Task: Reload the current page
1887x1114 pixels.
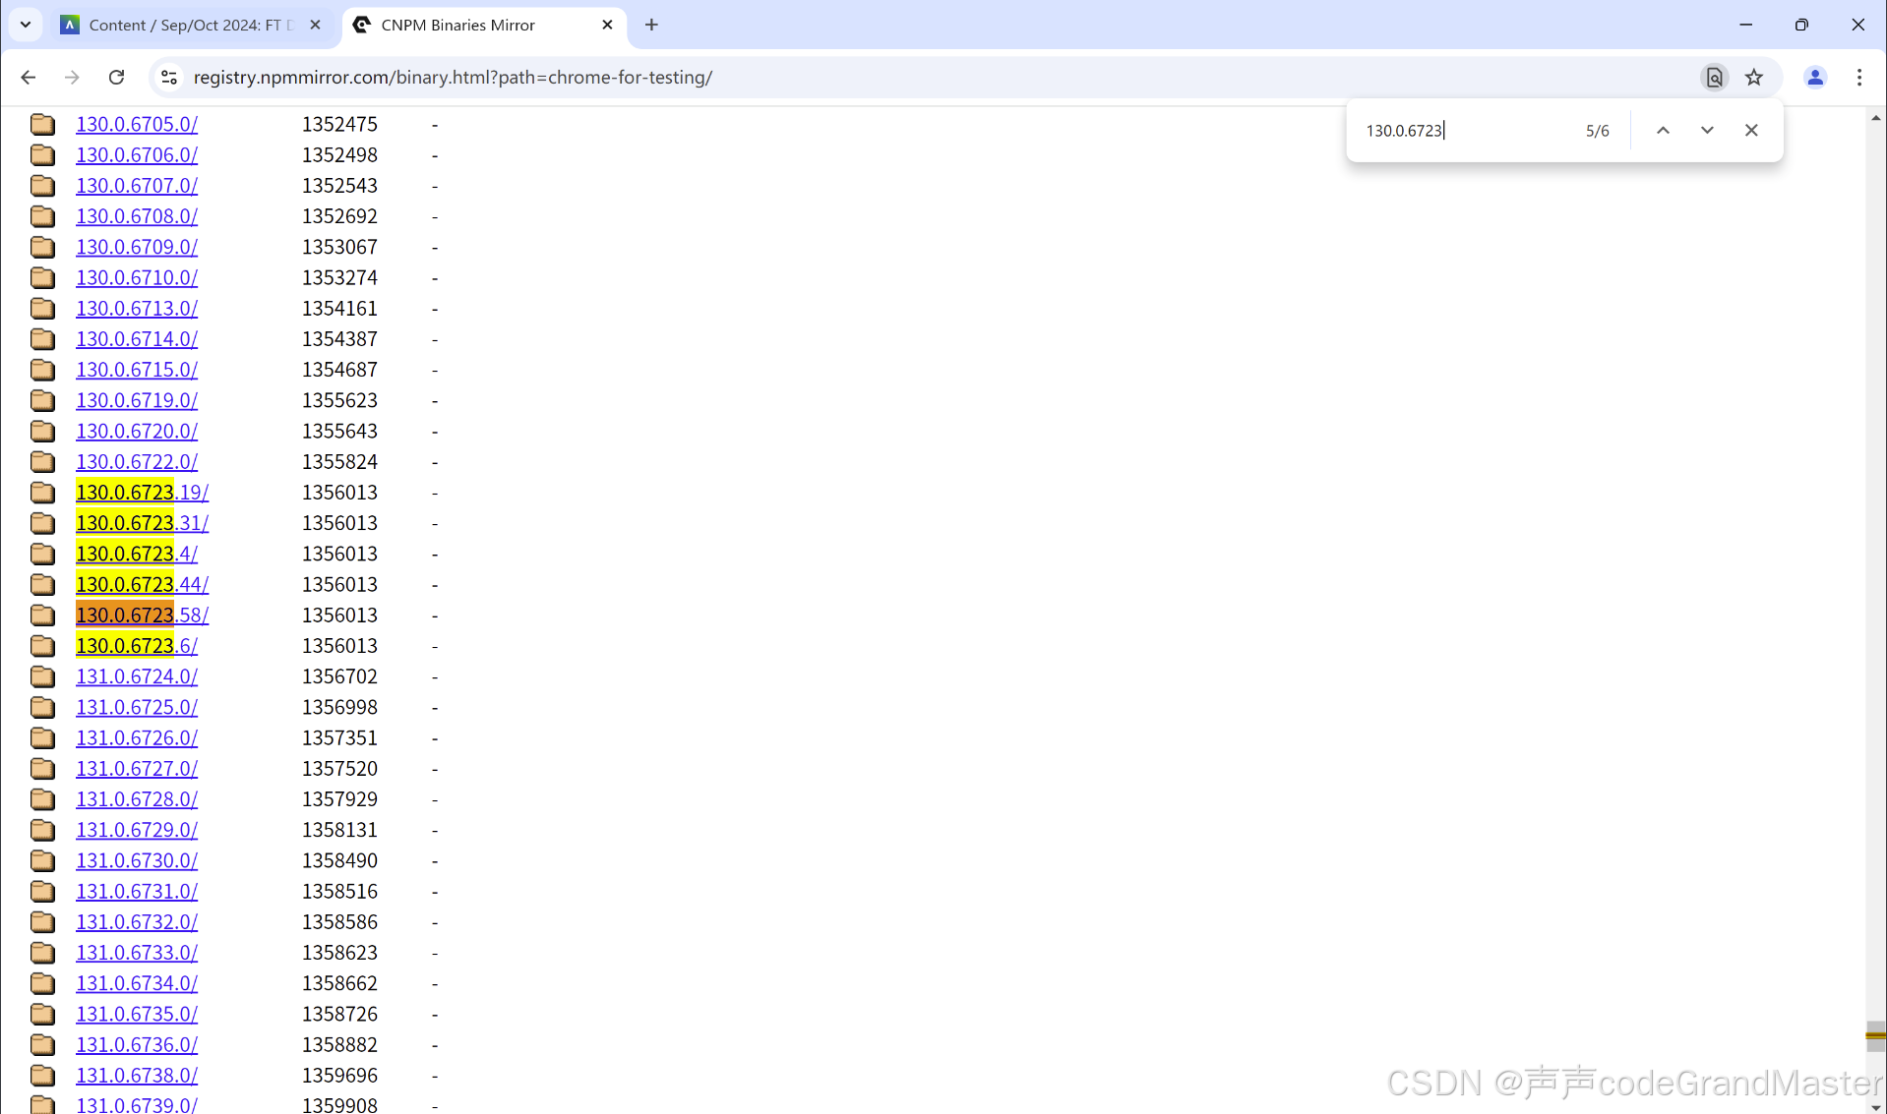Action: pyautogui.click(x=116, y=77)
